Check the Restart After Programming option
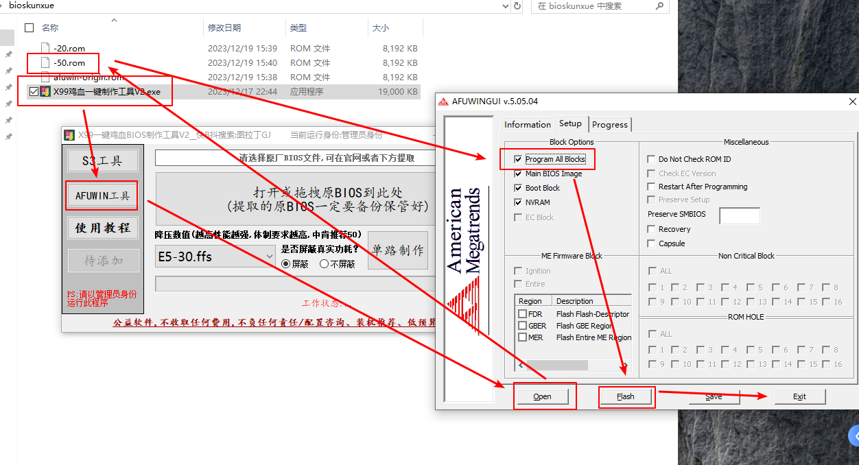Screen dimensions: 859x465 [x=651, y=187]
